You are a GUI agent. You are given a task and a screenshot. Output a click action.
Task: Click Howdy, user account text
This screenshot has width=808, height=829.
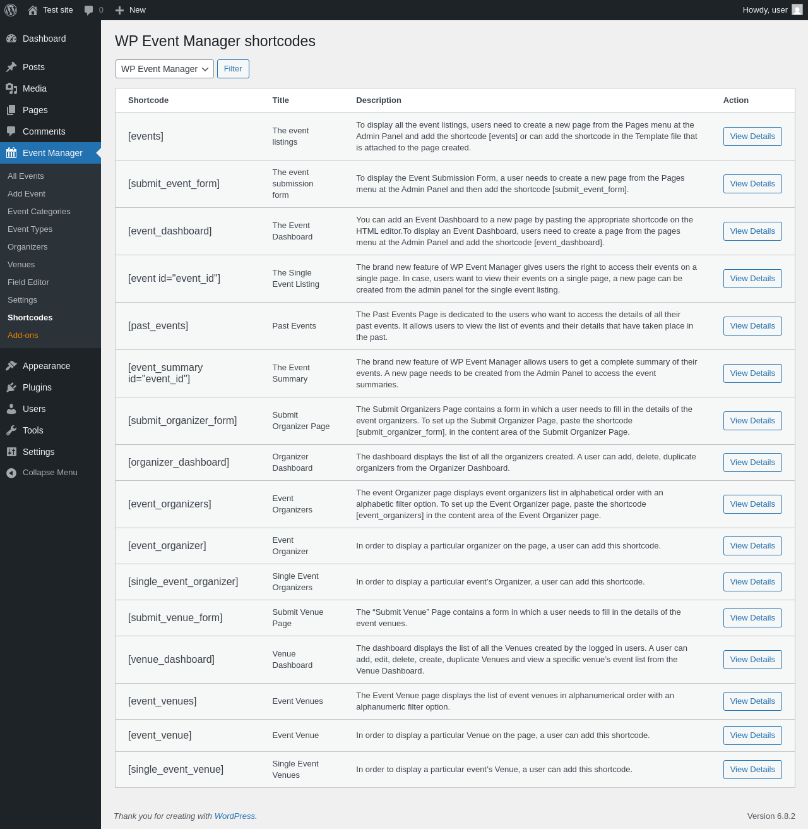pos(765,10)
